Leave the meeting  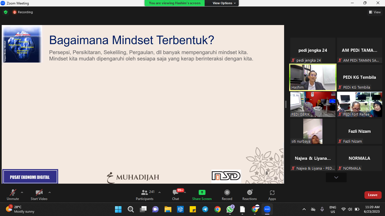pyautogui.click(x=373, y=195)
